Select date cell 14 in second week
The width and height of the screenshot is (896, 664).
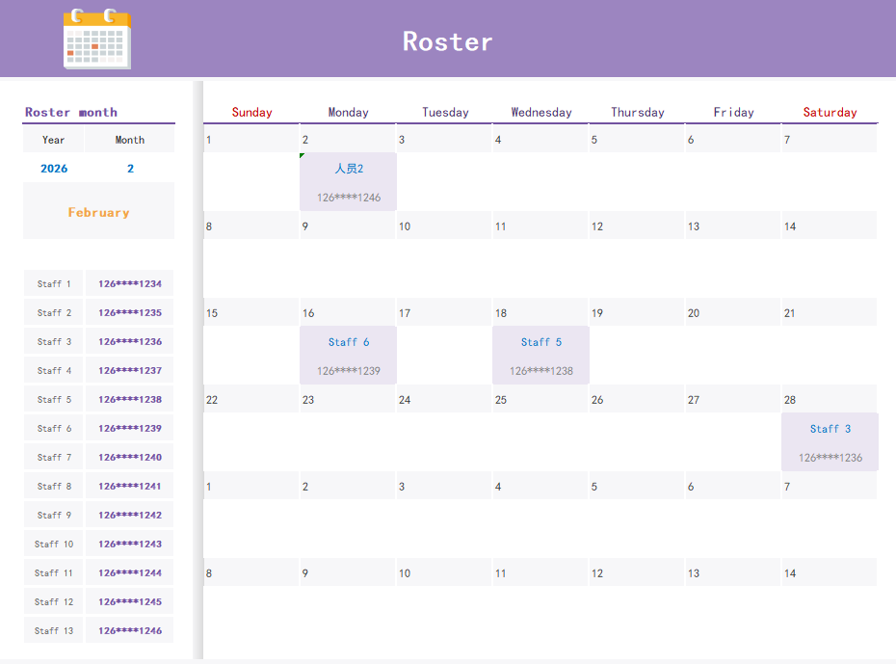pyautogui.click(x=829, y=226)
